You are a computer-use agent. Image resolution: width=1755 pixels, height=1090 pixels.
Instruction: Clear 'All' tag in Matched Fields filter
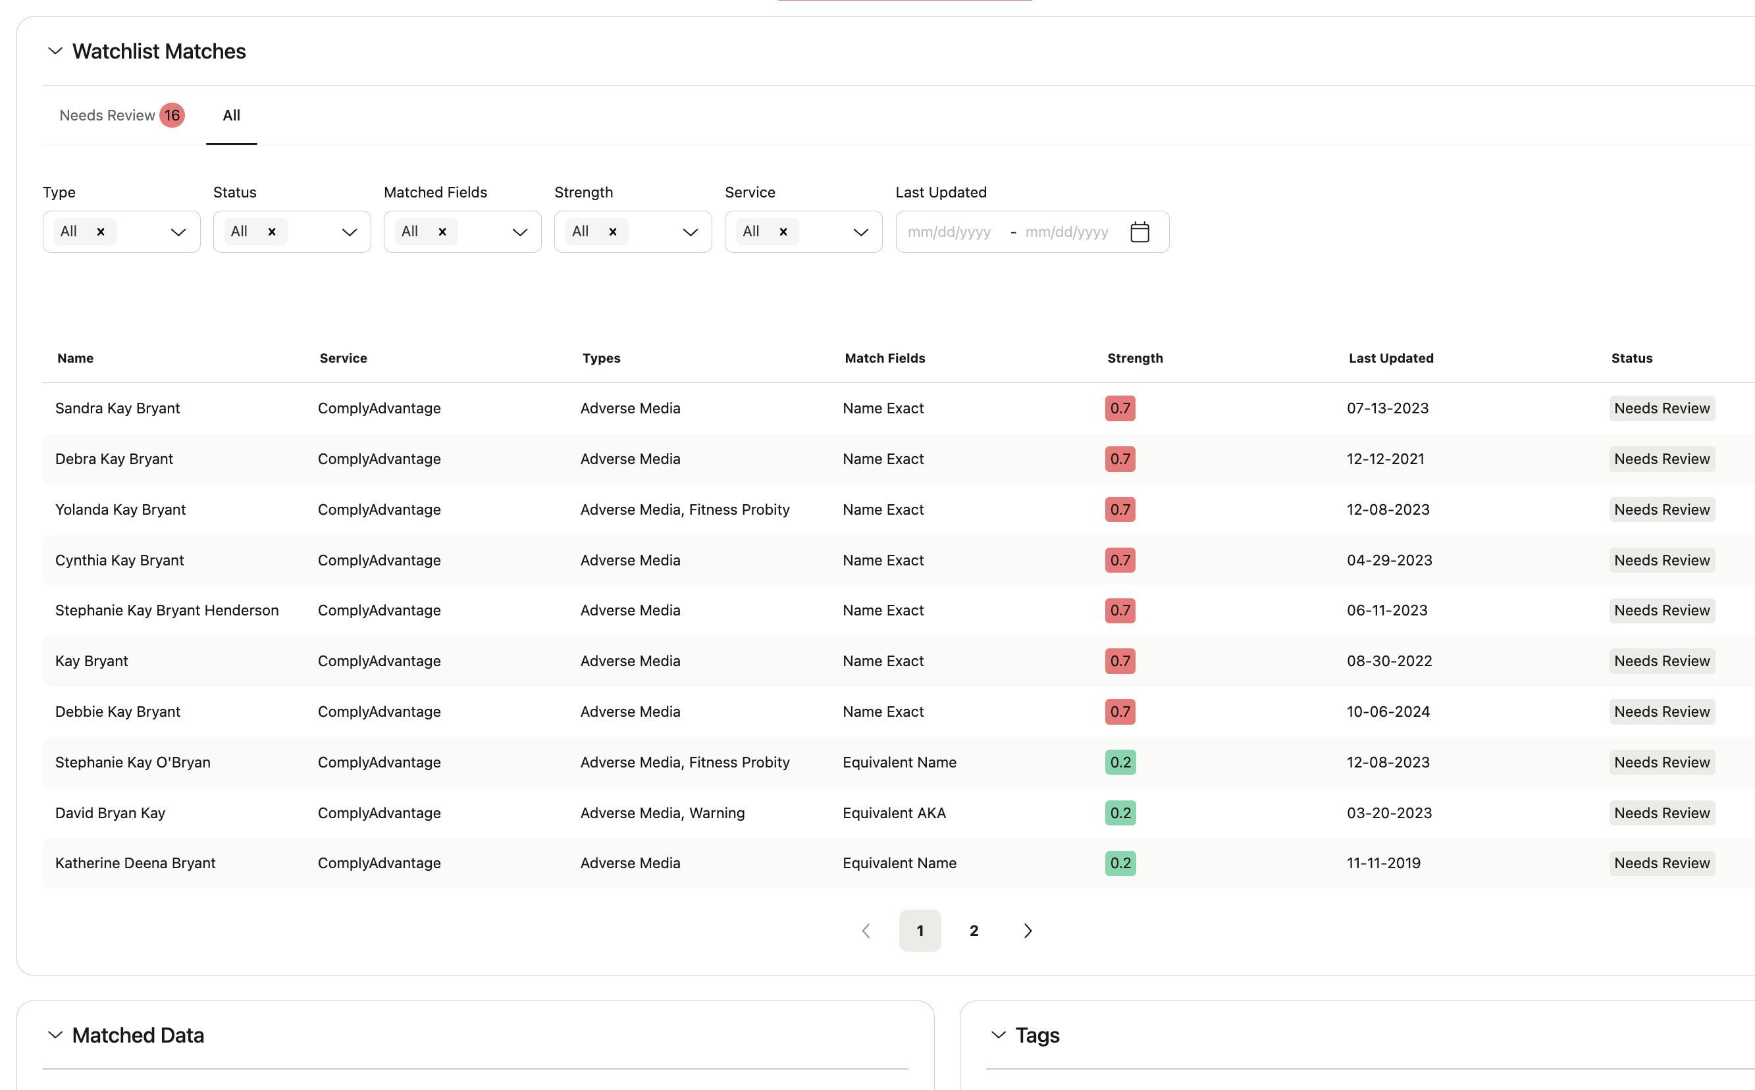[442, 232]
